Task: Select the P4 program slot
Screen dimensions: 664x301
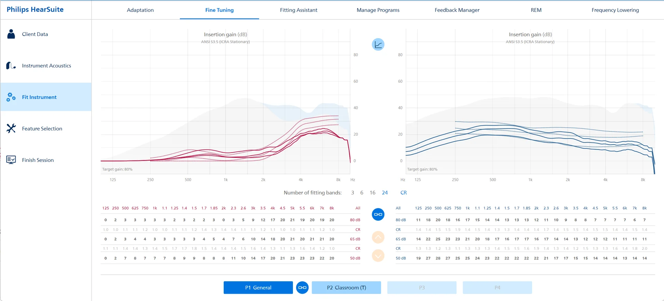Action: click(497, 288)
